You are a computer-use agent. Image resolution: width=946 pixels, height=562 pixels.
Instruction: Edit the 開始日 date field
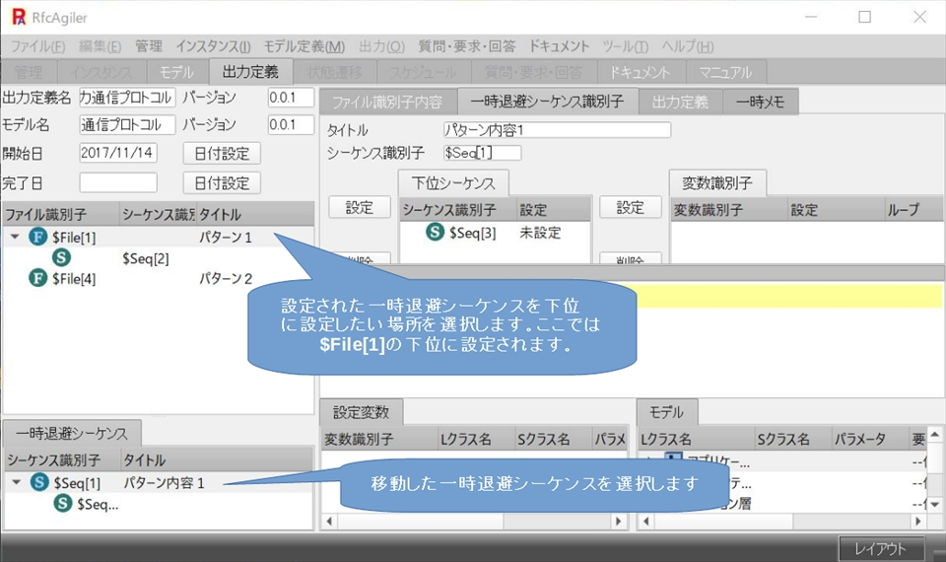click(118, 153)
